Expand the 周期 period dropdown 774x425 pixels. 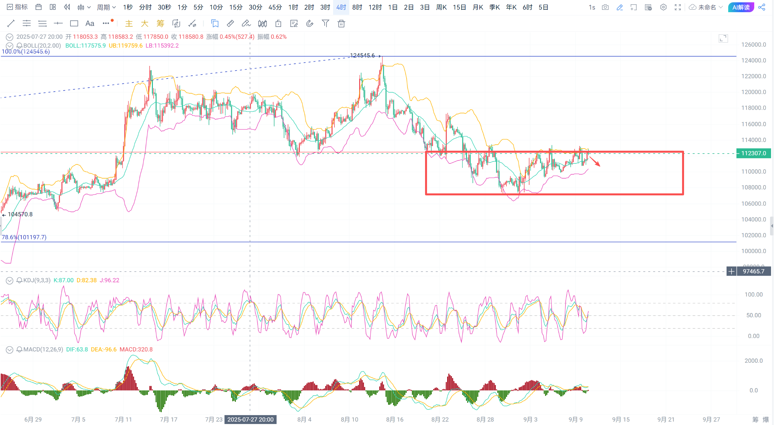pyautogui.click(x=106, y=7)
